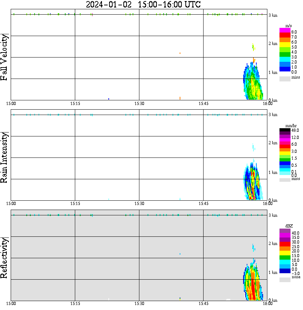Click 15:15 tick under Reflectivity panel
The image size is (303, 310).
click(x=75, y=304)
